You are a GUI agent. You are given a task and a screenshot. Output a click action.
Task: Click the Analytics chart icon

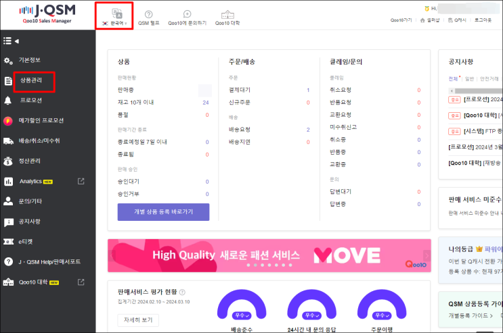8,182
